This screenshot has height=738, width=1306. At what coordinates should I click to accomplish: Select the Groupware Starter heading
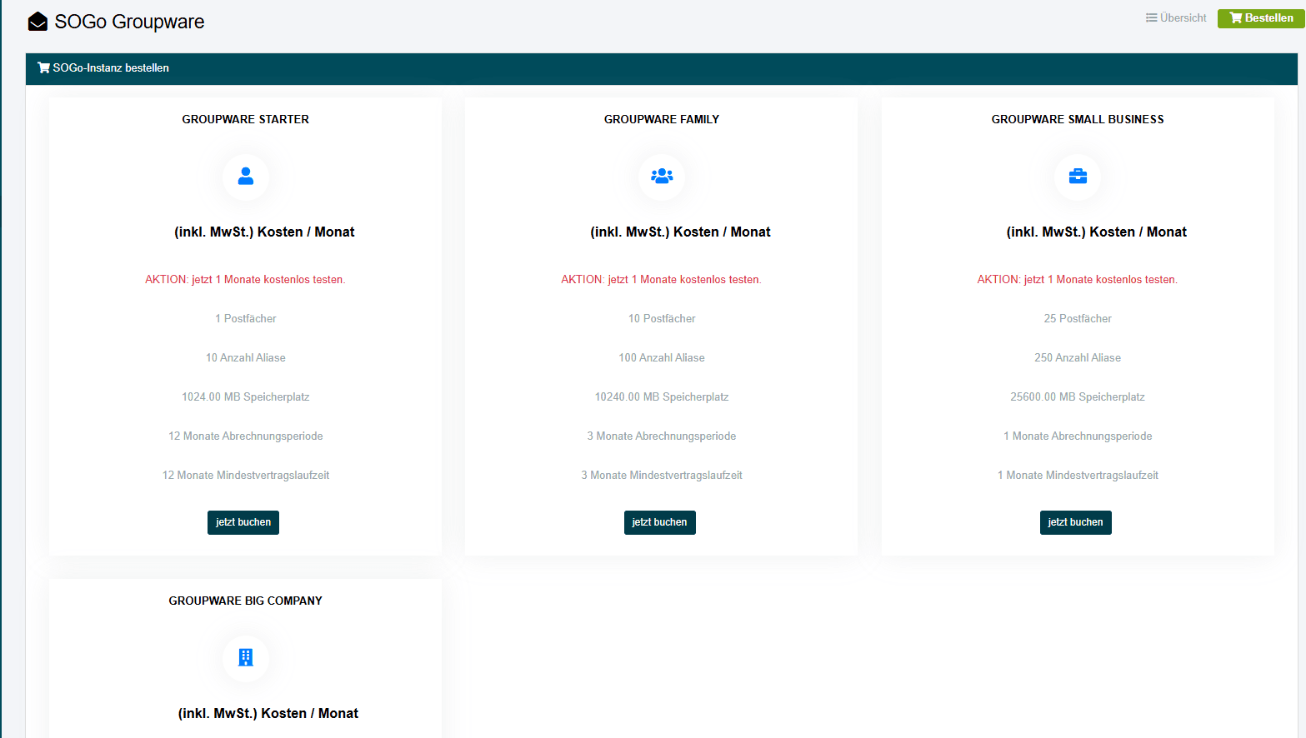click(245, 119)
